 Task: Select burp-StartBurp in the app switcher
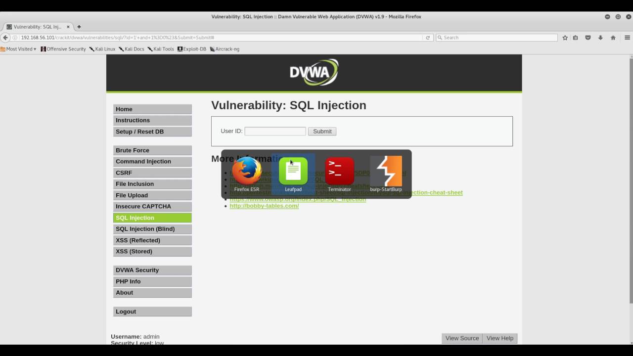[x=386, y=174]
